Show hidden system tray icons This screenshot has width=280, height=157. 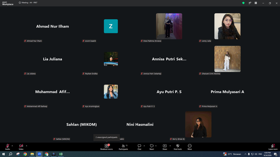(245, 154)
